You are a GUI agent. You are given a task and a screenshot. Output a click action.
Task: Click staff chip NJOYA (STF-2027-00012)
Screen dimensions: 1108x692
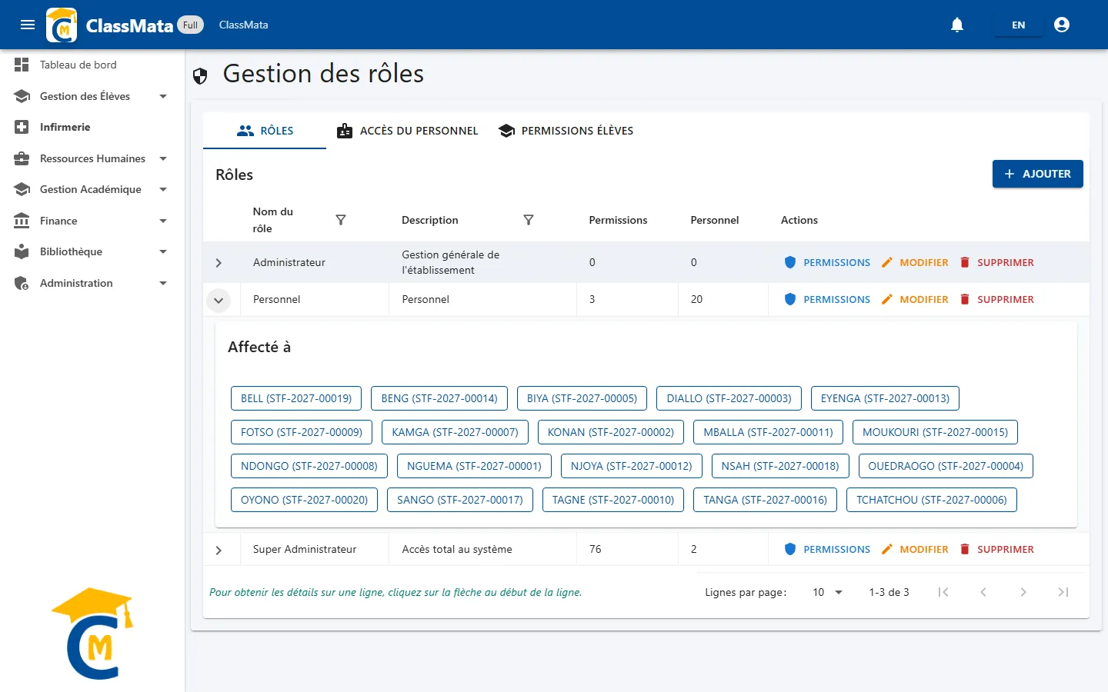[x=632, y=466]
